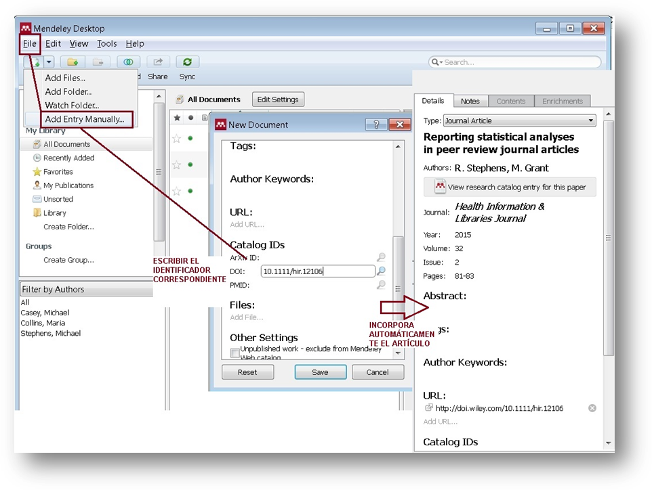
Task: Remove the URL with the X icon
Action: coord(592,408)
